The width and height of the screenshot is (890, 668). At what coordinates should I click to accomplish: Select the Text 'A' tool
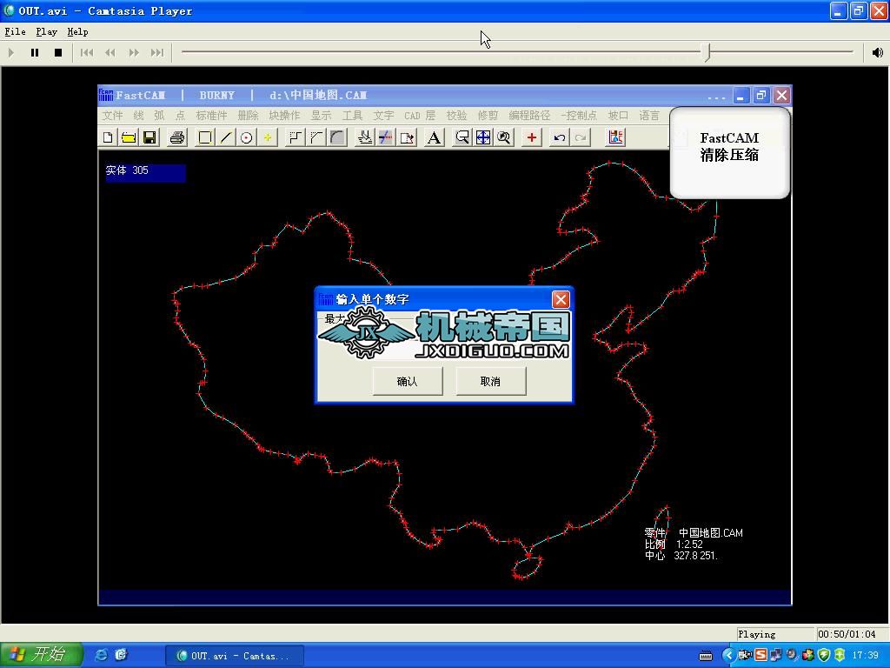(435, 137)
